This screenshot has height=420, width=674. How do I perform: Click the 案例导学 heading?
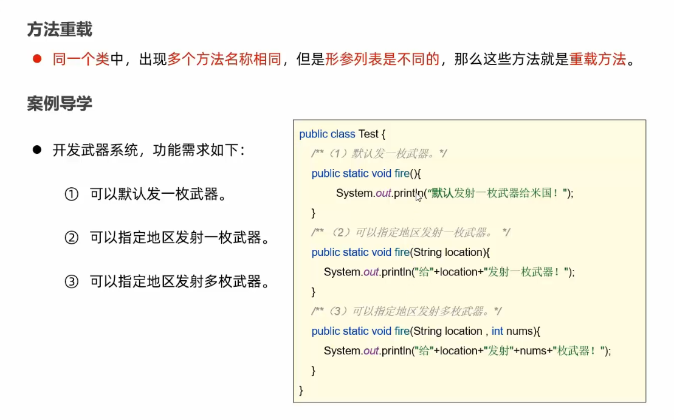(x=60, y=103)
